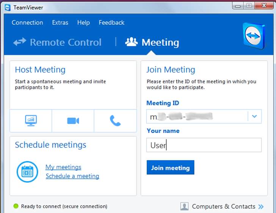Click the calendar schedule icon
The height and width of the screenshot is (213, 276).
[x=27, y=172]
